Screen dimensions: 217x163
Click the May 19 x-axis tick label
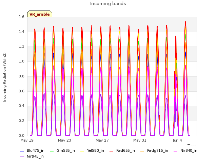(x=27, y=140)
